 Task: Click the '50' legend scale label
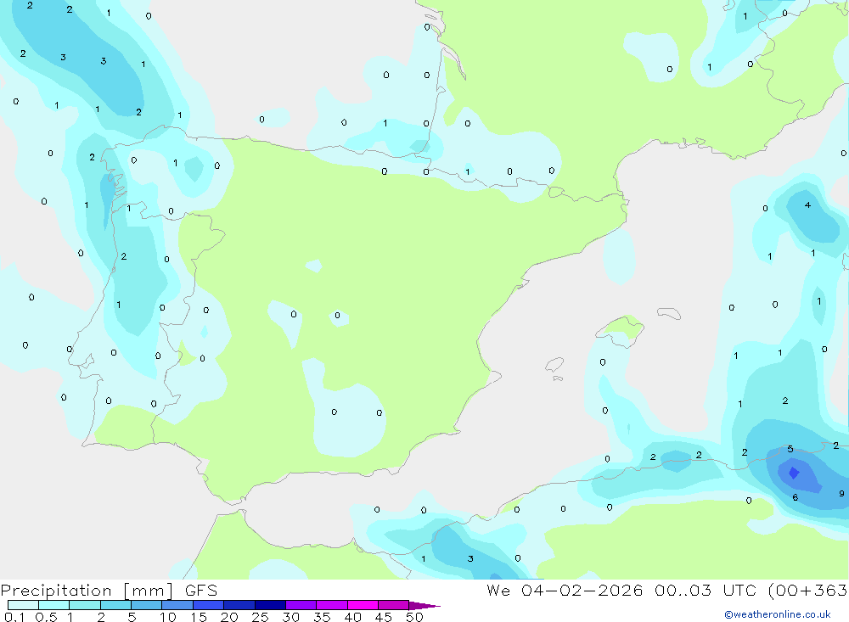414,617
